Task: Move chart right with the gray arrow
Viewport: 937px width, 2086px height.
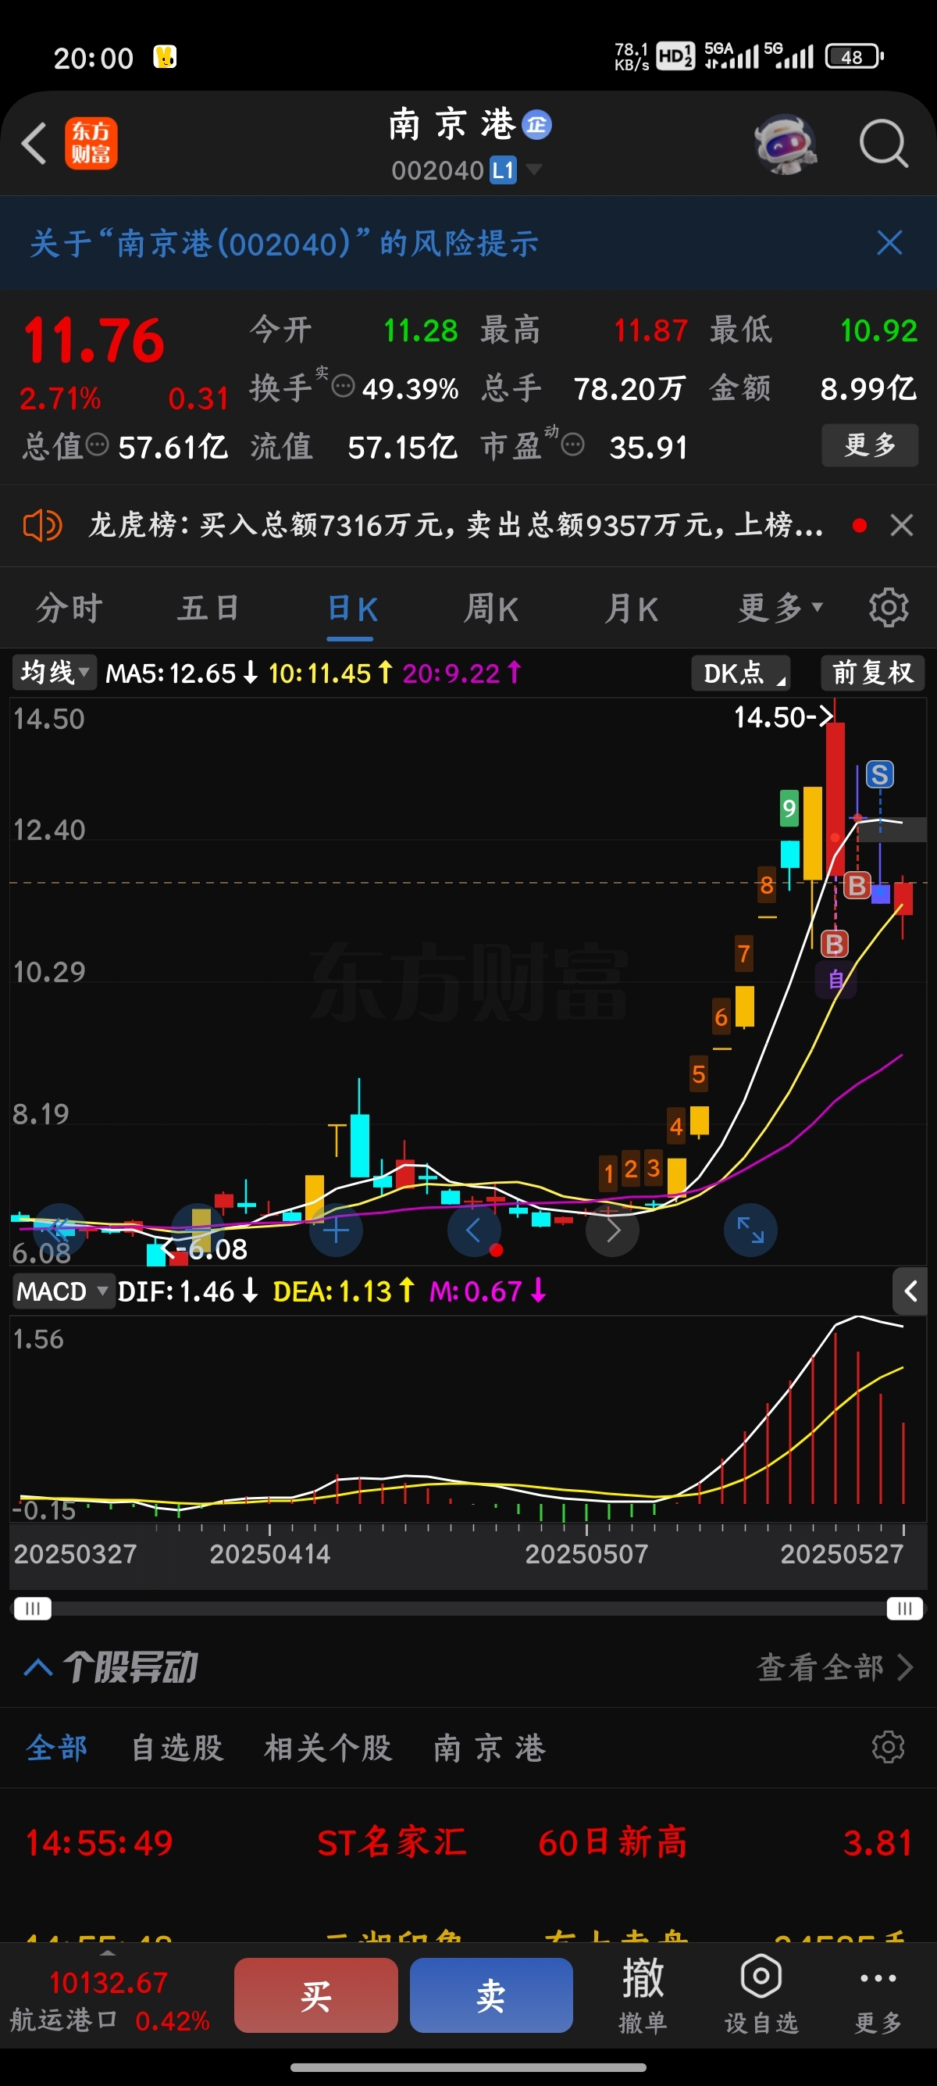Action: 612,1231
